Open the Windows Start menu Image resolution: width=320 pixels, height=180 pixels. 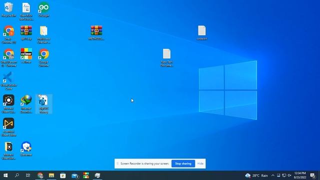click(x=5, y=175)
